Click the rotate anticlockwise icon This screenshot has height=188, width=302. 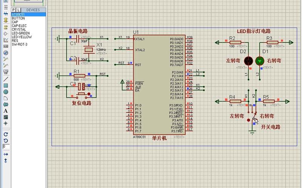coord(6,141)
